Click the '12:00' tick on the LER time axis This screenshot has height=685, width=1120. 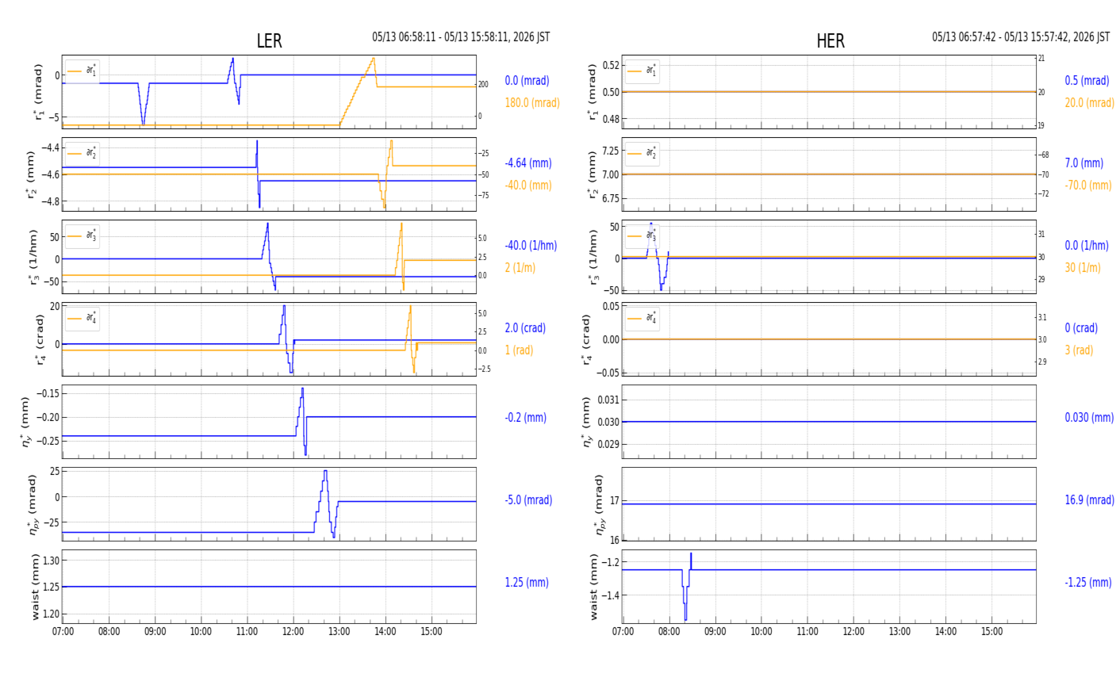pos(293,632)
